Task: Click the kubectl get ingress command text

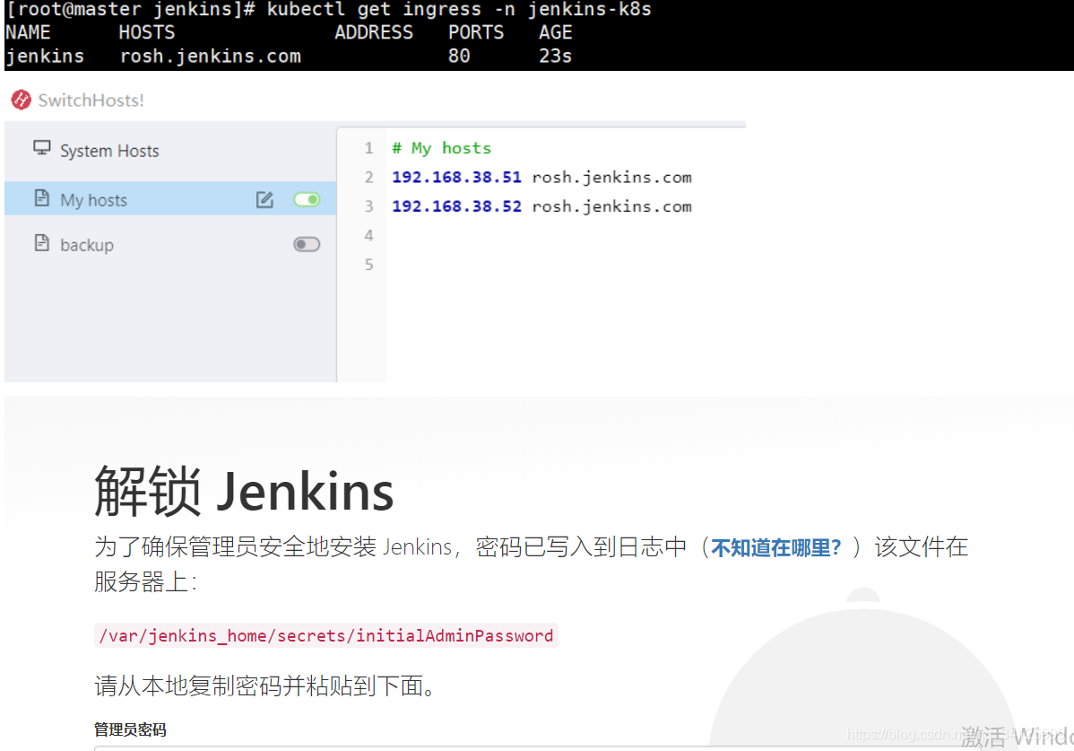Action: tap(458, 10)
